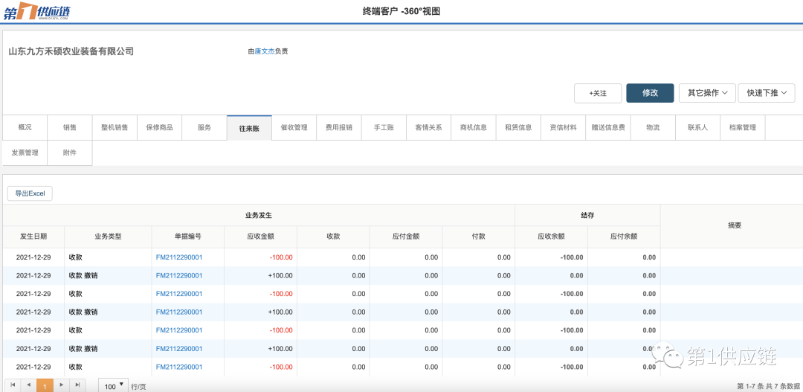
Task: Go to the first page of records
Action: (12, 385)
